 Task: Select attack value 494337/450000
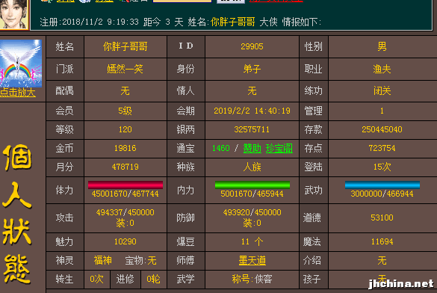tap(125, 212)
